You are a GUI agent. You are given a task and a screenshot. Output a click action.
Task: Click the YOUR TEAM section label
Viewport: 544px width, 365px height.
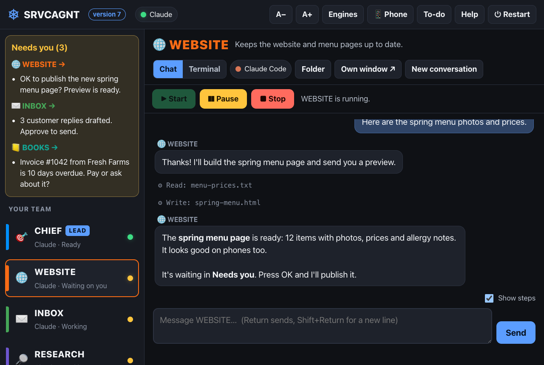pyautogui.click(x=30, y=209)
